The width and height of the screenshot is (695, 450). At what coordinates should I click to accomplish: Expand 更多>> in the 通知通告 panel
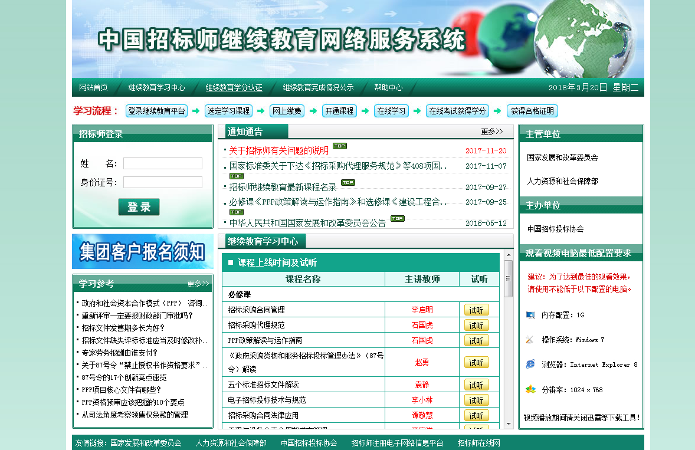tap(491, 132)
